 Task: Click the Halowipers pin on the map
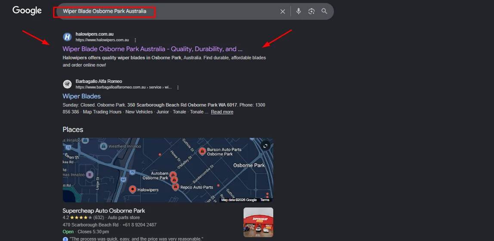pyautogui.click(x=133, y=189)
